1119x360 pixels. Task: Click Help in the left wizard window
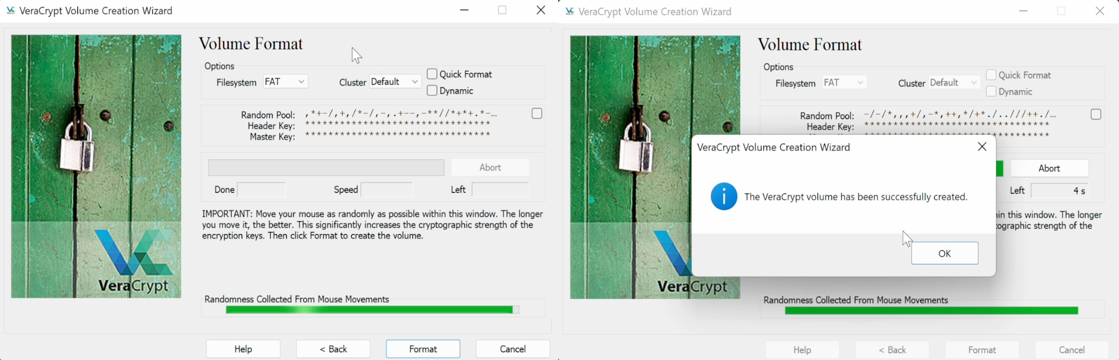[243, 349]
